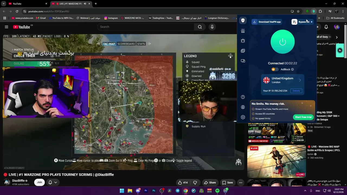Open YouTube notifications bell
The width and height of the screenshot is (347, 195).
326,27
